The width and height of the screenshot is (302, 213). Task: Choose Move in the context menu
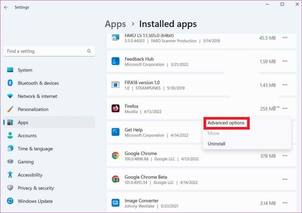point(214,133)
